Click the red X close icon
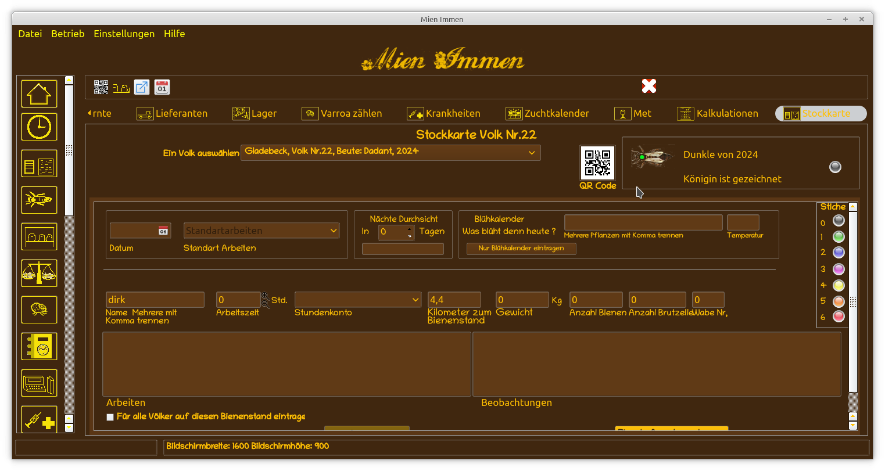This screenshot has height=471, width=885. tap(648, 87)
